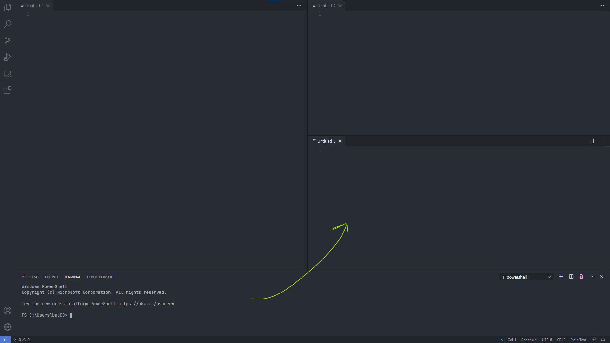Open more actions for Untitled-3 group

tap(602, 141)
